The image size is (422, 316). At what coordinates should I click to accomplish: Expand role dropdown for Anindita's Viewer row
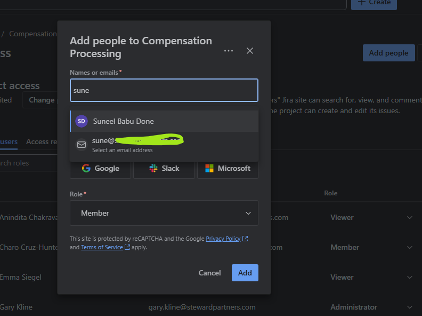click(x=410, y=217)
